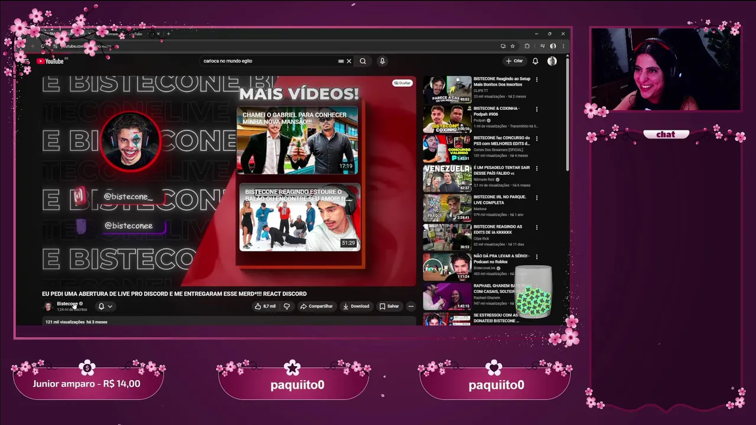Open sidebar video by Raphael Ghanem
This screenshot has width=756, height=425.
(447, 296)
